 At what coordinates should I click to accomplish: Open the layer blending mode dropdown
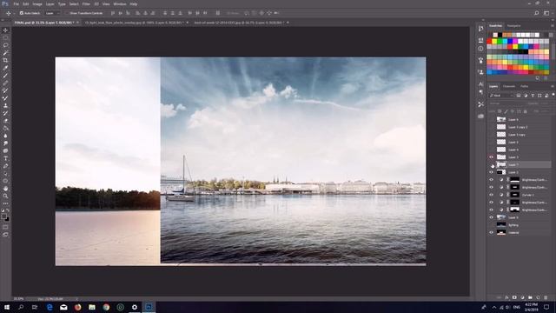point(505,103)
